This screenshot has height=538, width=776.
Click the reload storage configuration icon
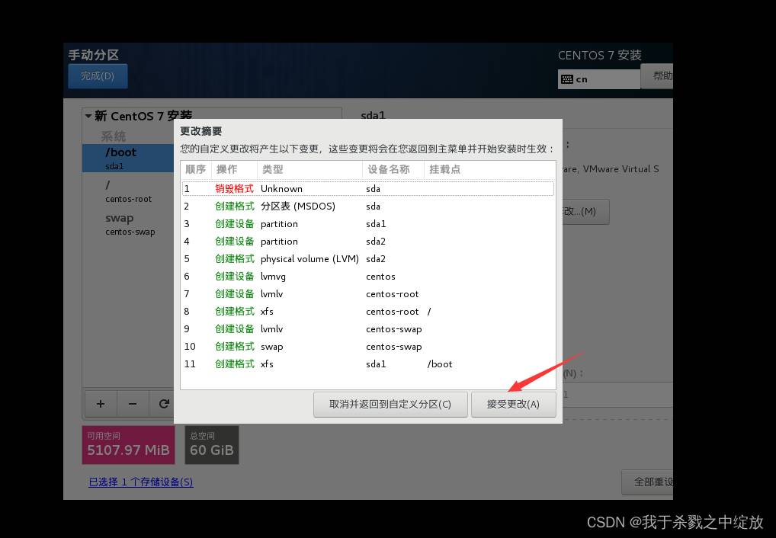tap(163, 404)
